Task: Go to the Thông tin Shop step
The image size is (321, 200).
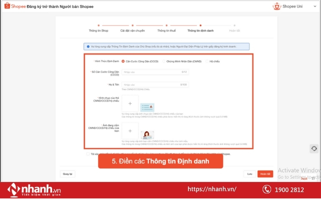Action: pyautogui.click(x=99, y=26)
